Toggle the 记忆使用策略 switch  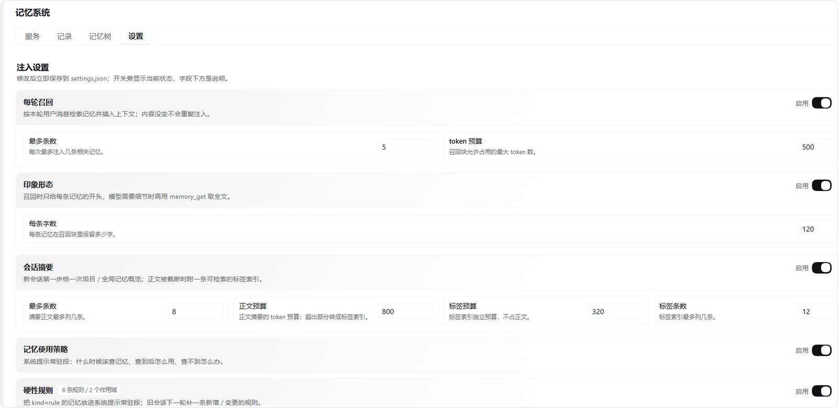[x=821, y=350]
